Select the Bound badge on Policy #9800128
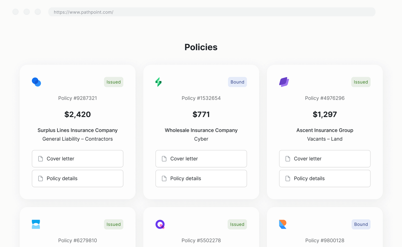This screenshot has width=402, height=247. tap(361, 224)
